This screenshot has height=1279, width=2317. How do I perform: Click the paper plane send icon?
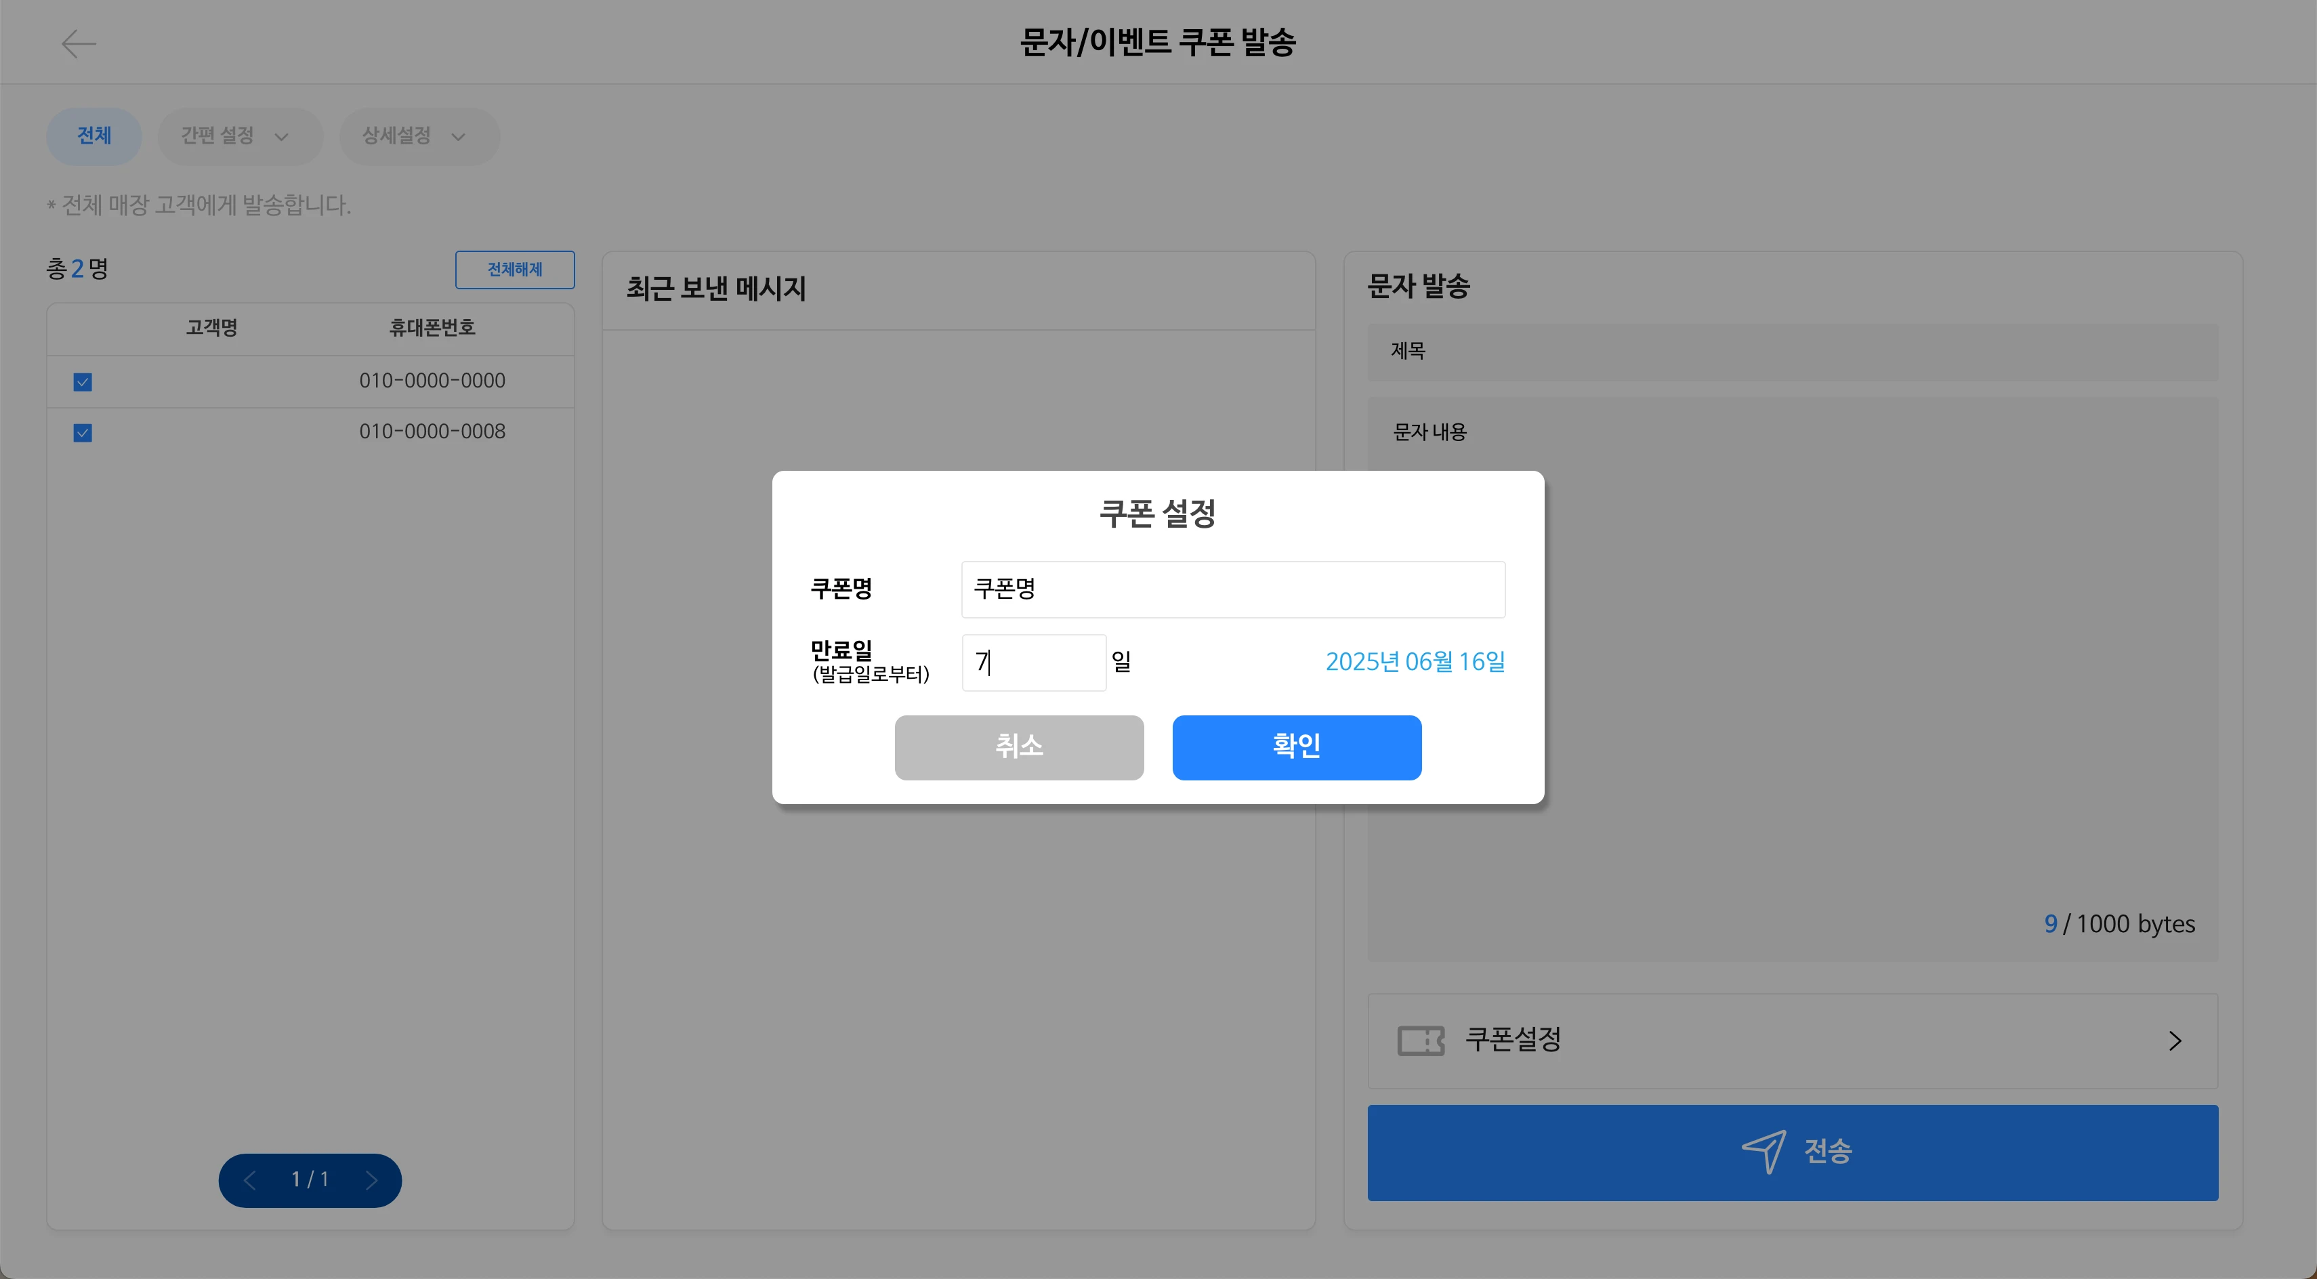(1763, 1151)
